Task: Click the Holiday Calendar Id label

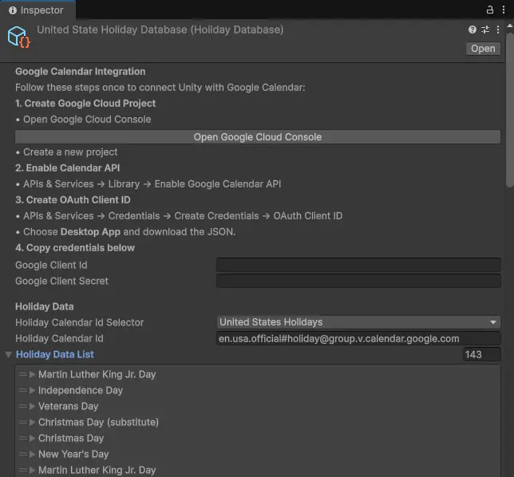Action: pyautogui.click(x=59, y=338)
